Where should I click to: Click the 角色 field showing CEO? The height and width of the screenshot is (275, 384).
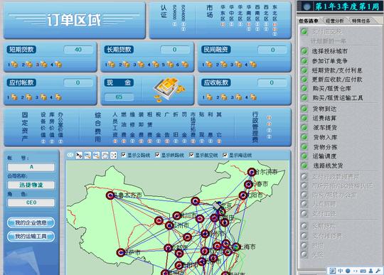click(x=31, y=203)
